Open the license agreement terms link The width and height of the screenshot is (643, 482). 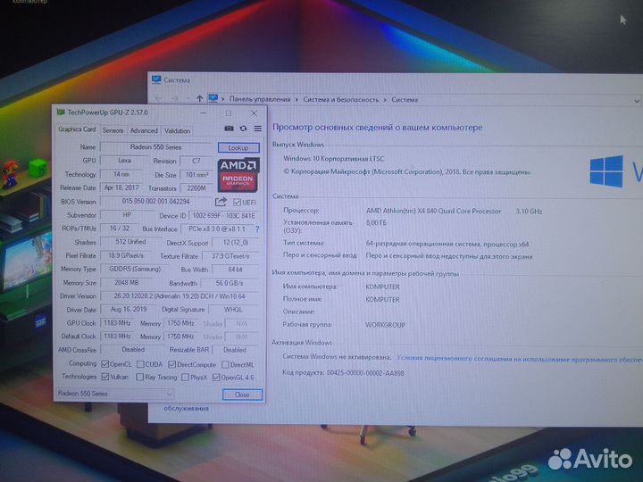520,359
